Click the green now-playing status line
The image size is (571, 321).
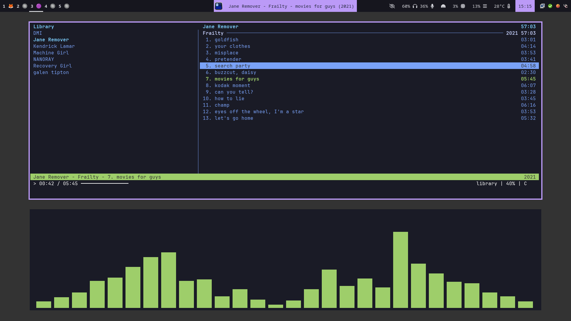point(284,177)
